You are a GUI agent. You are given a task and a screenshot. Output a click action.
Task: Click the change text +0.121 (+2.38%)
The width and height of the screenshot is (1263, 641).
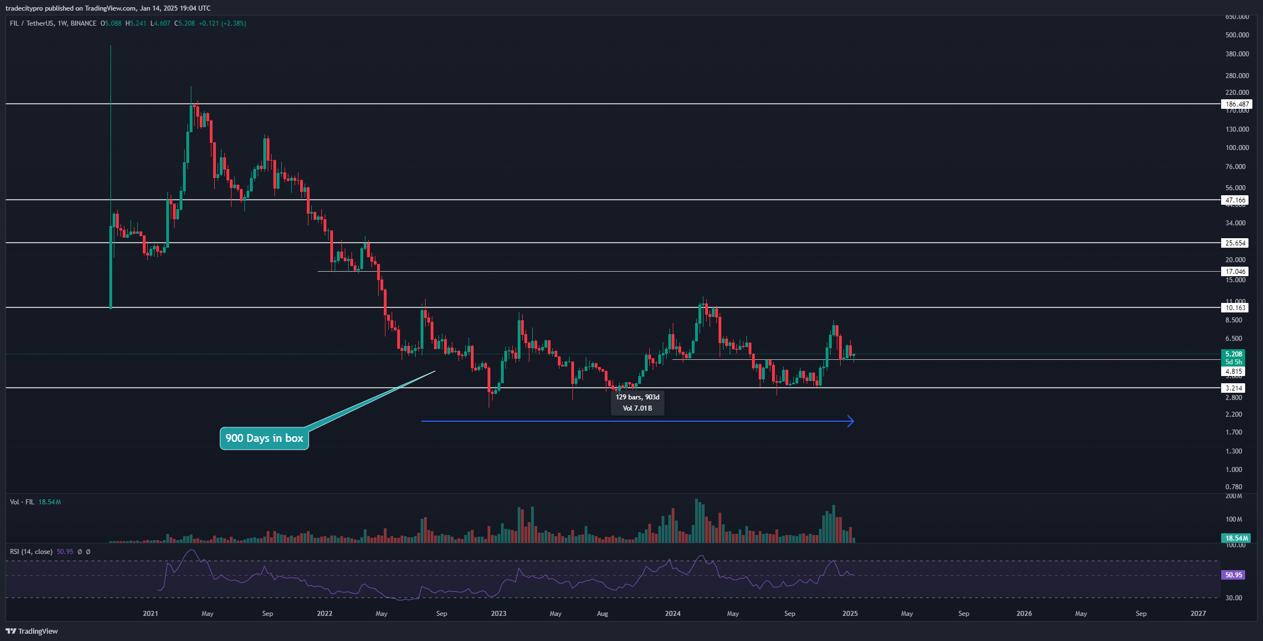coord(223,23)
